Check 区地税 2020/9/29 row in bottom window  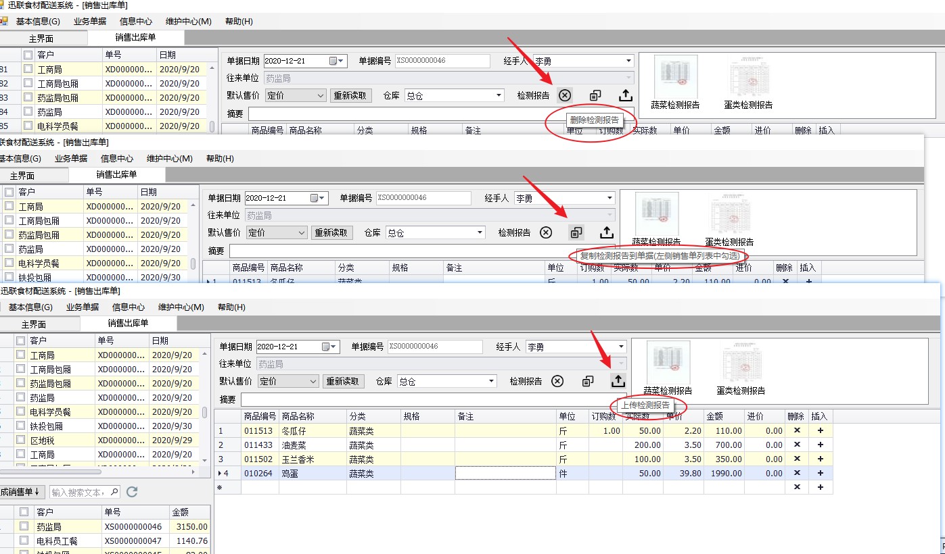tap(20, 440)
